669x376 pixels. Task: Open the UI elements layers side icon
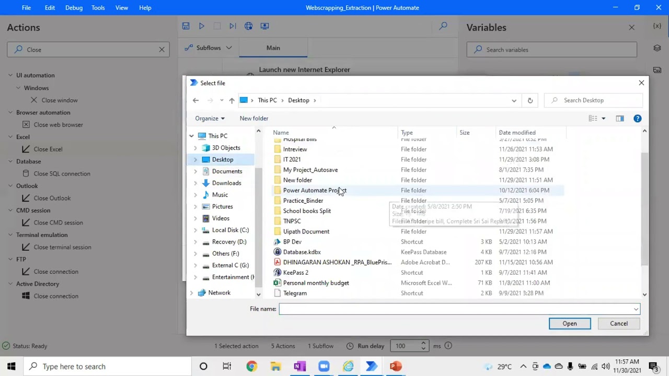click(657, 48)
